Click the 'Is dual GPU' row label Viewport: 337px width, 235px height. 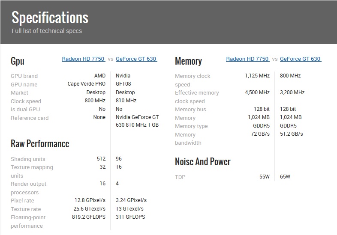(26, 110)
